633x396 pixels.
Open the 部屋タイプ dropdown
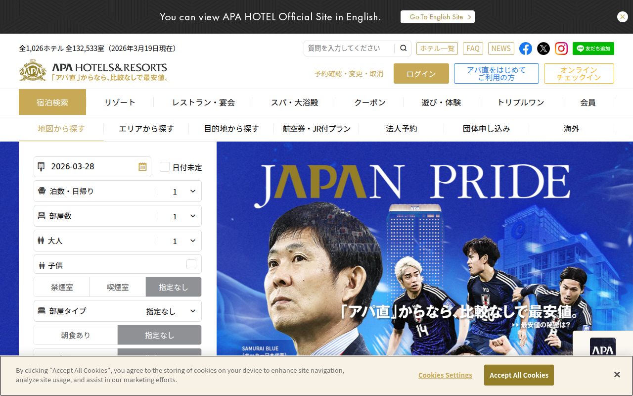click(x=118, y=311)
